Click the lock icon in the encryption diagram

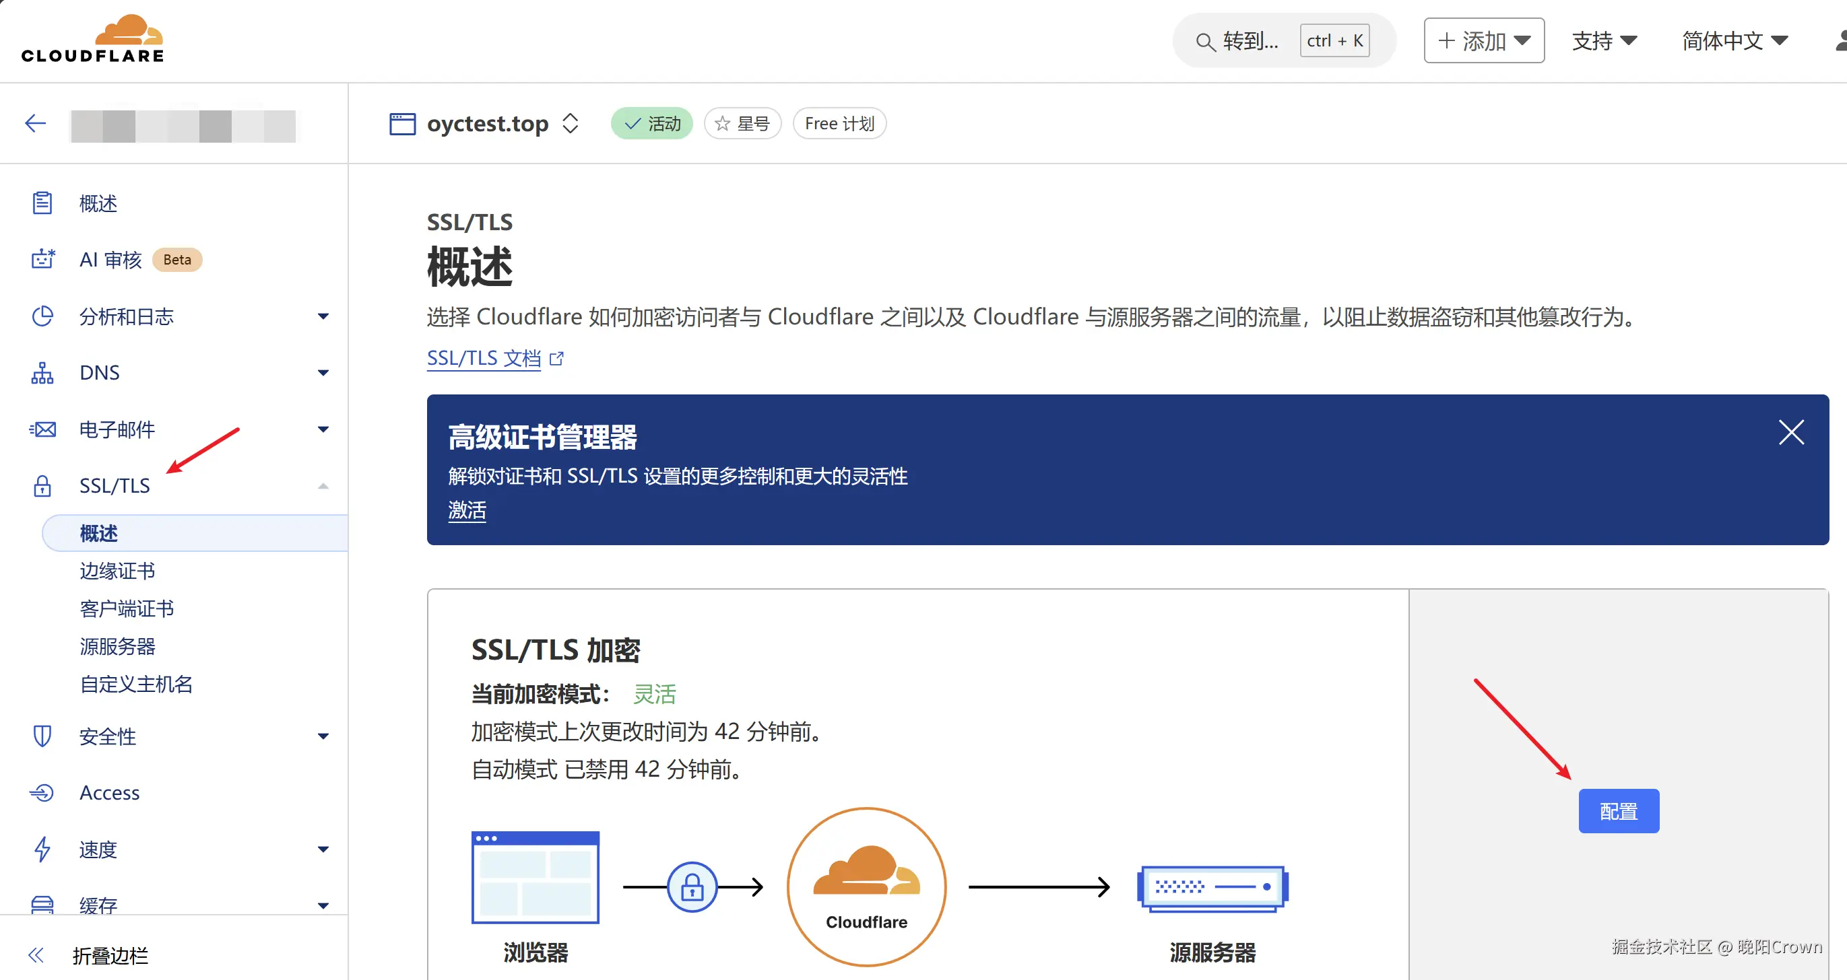(692, 887)
